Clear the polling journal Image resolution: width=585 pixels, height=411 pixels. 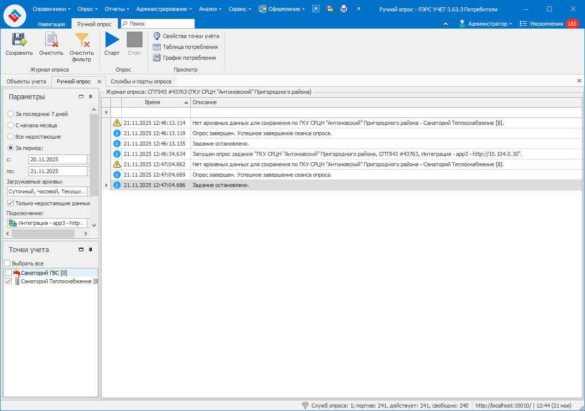(x=51, y=40)
